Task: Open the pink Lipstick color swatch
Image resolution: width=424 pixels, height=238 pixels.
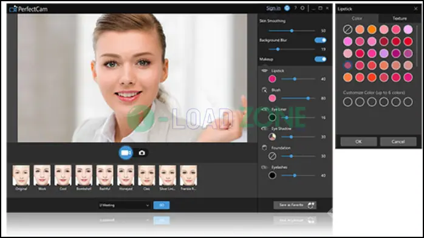Action: pos(272,79)
